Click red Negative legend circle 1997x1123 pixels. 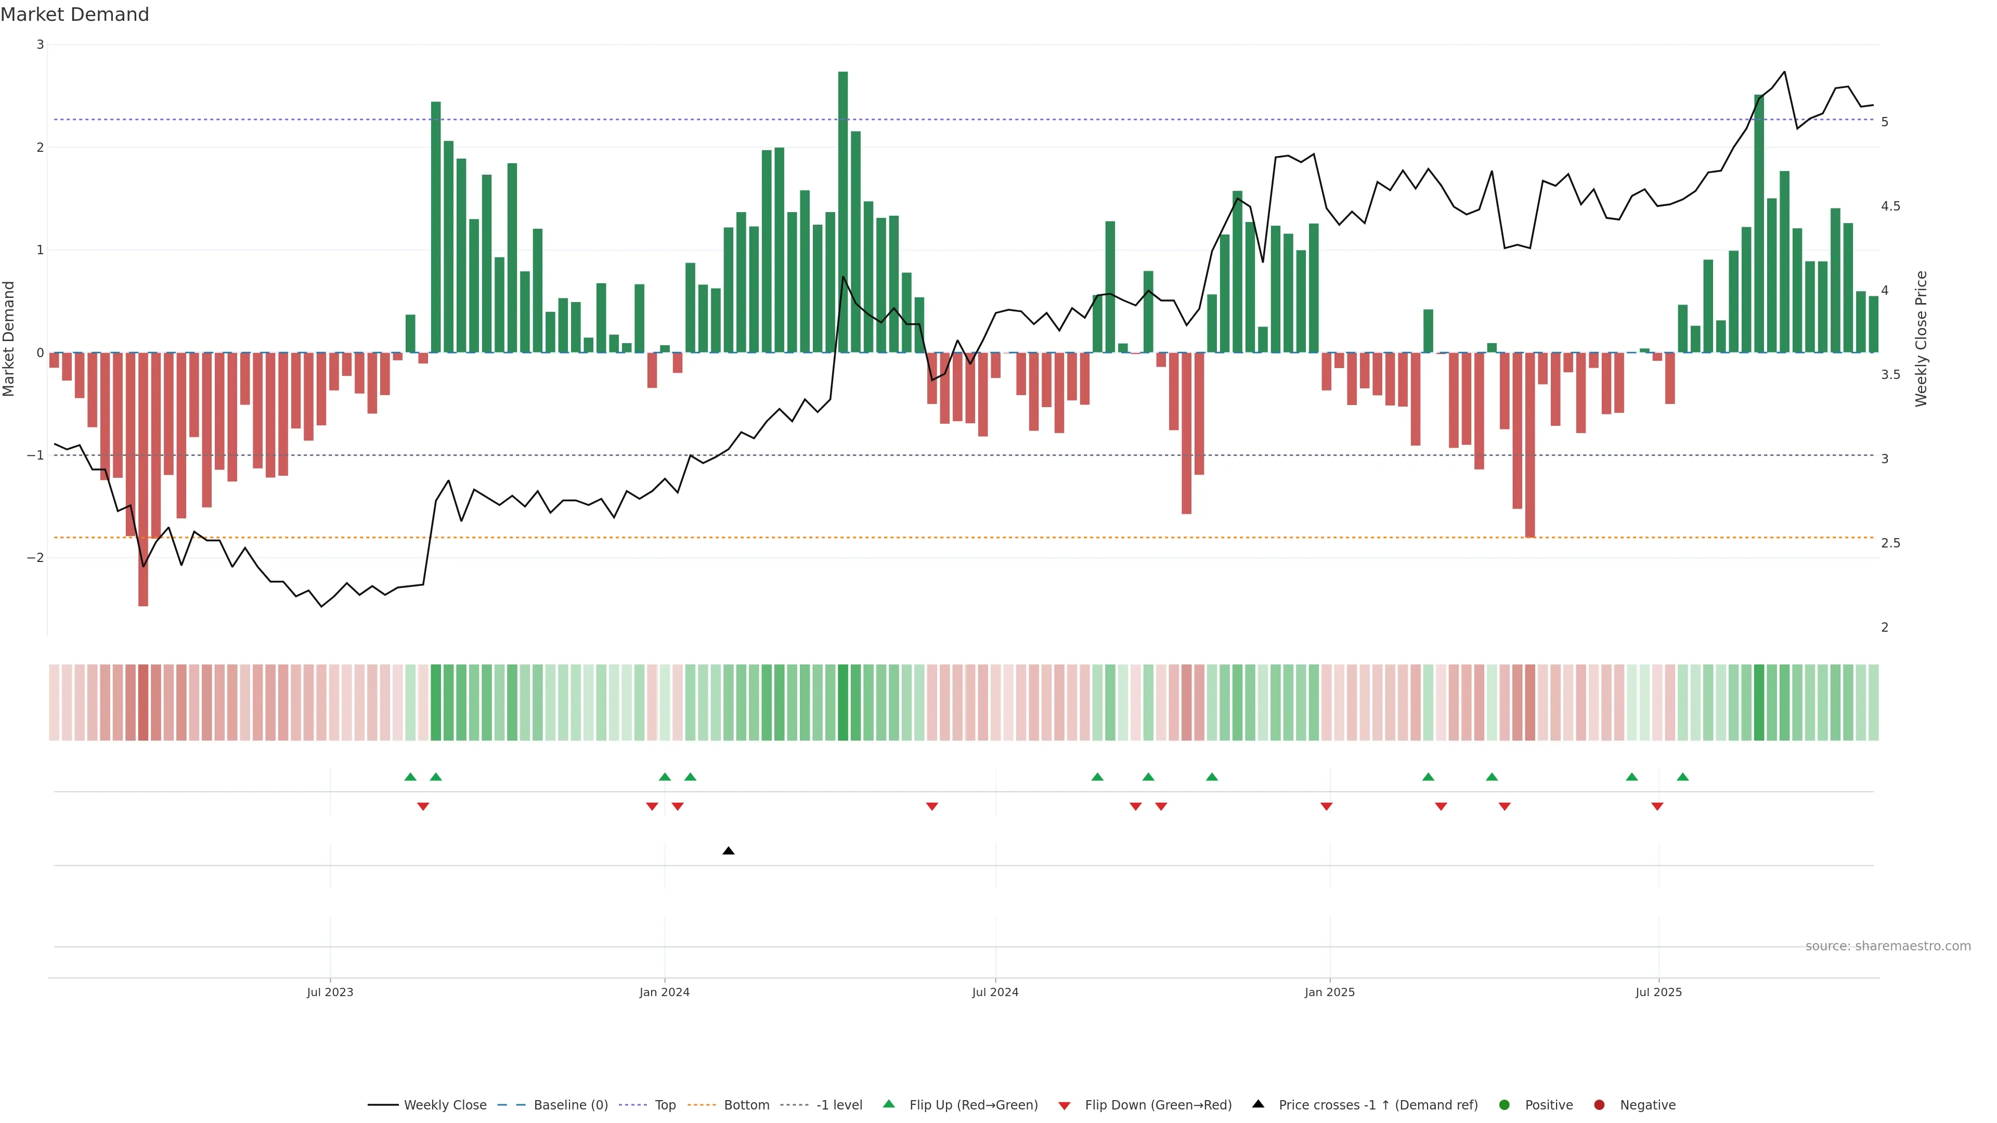pyautogui.click(x=1599, y=1105)
